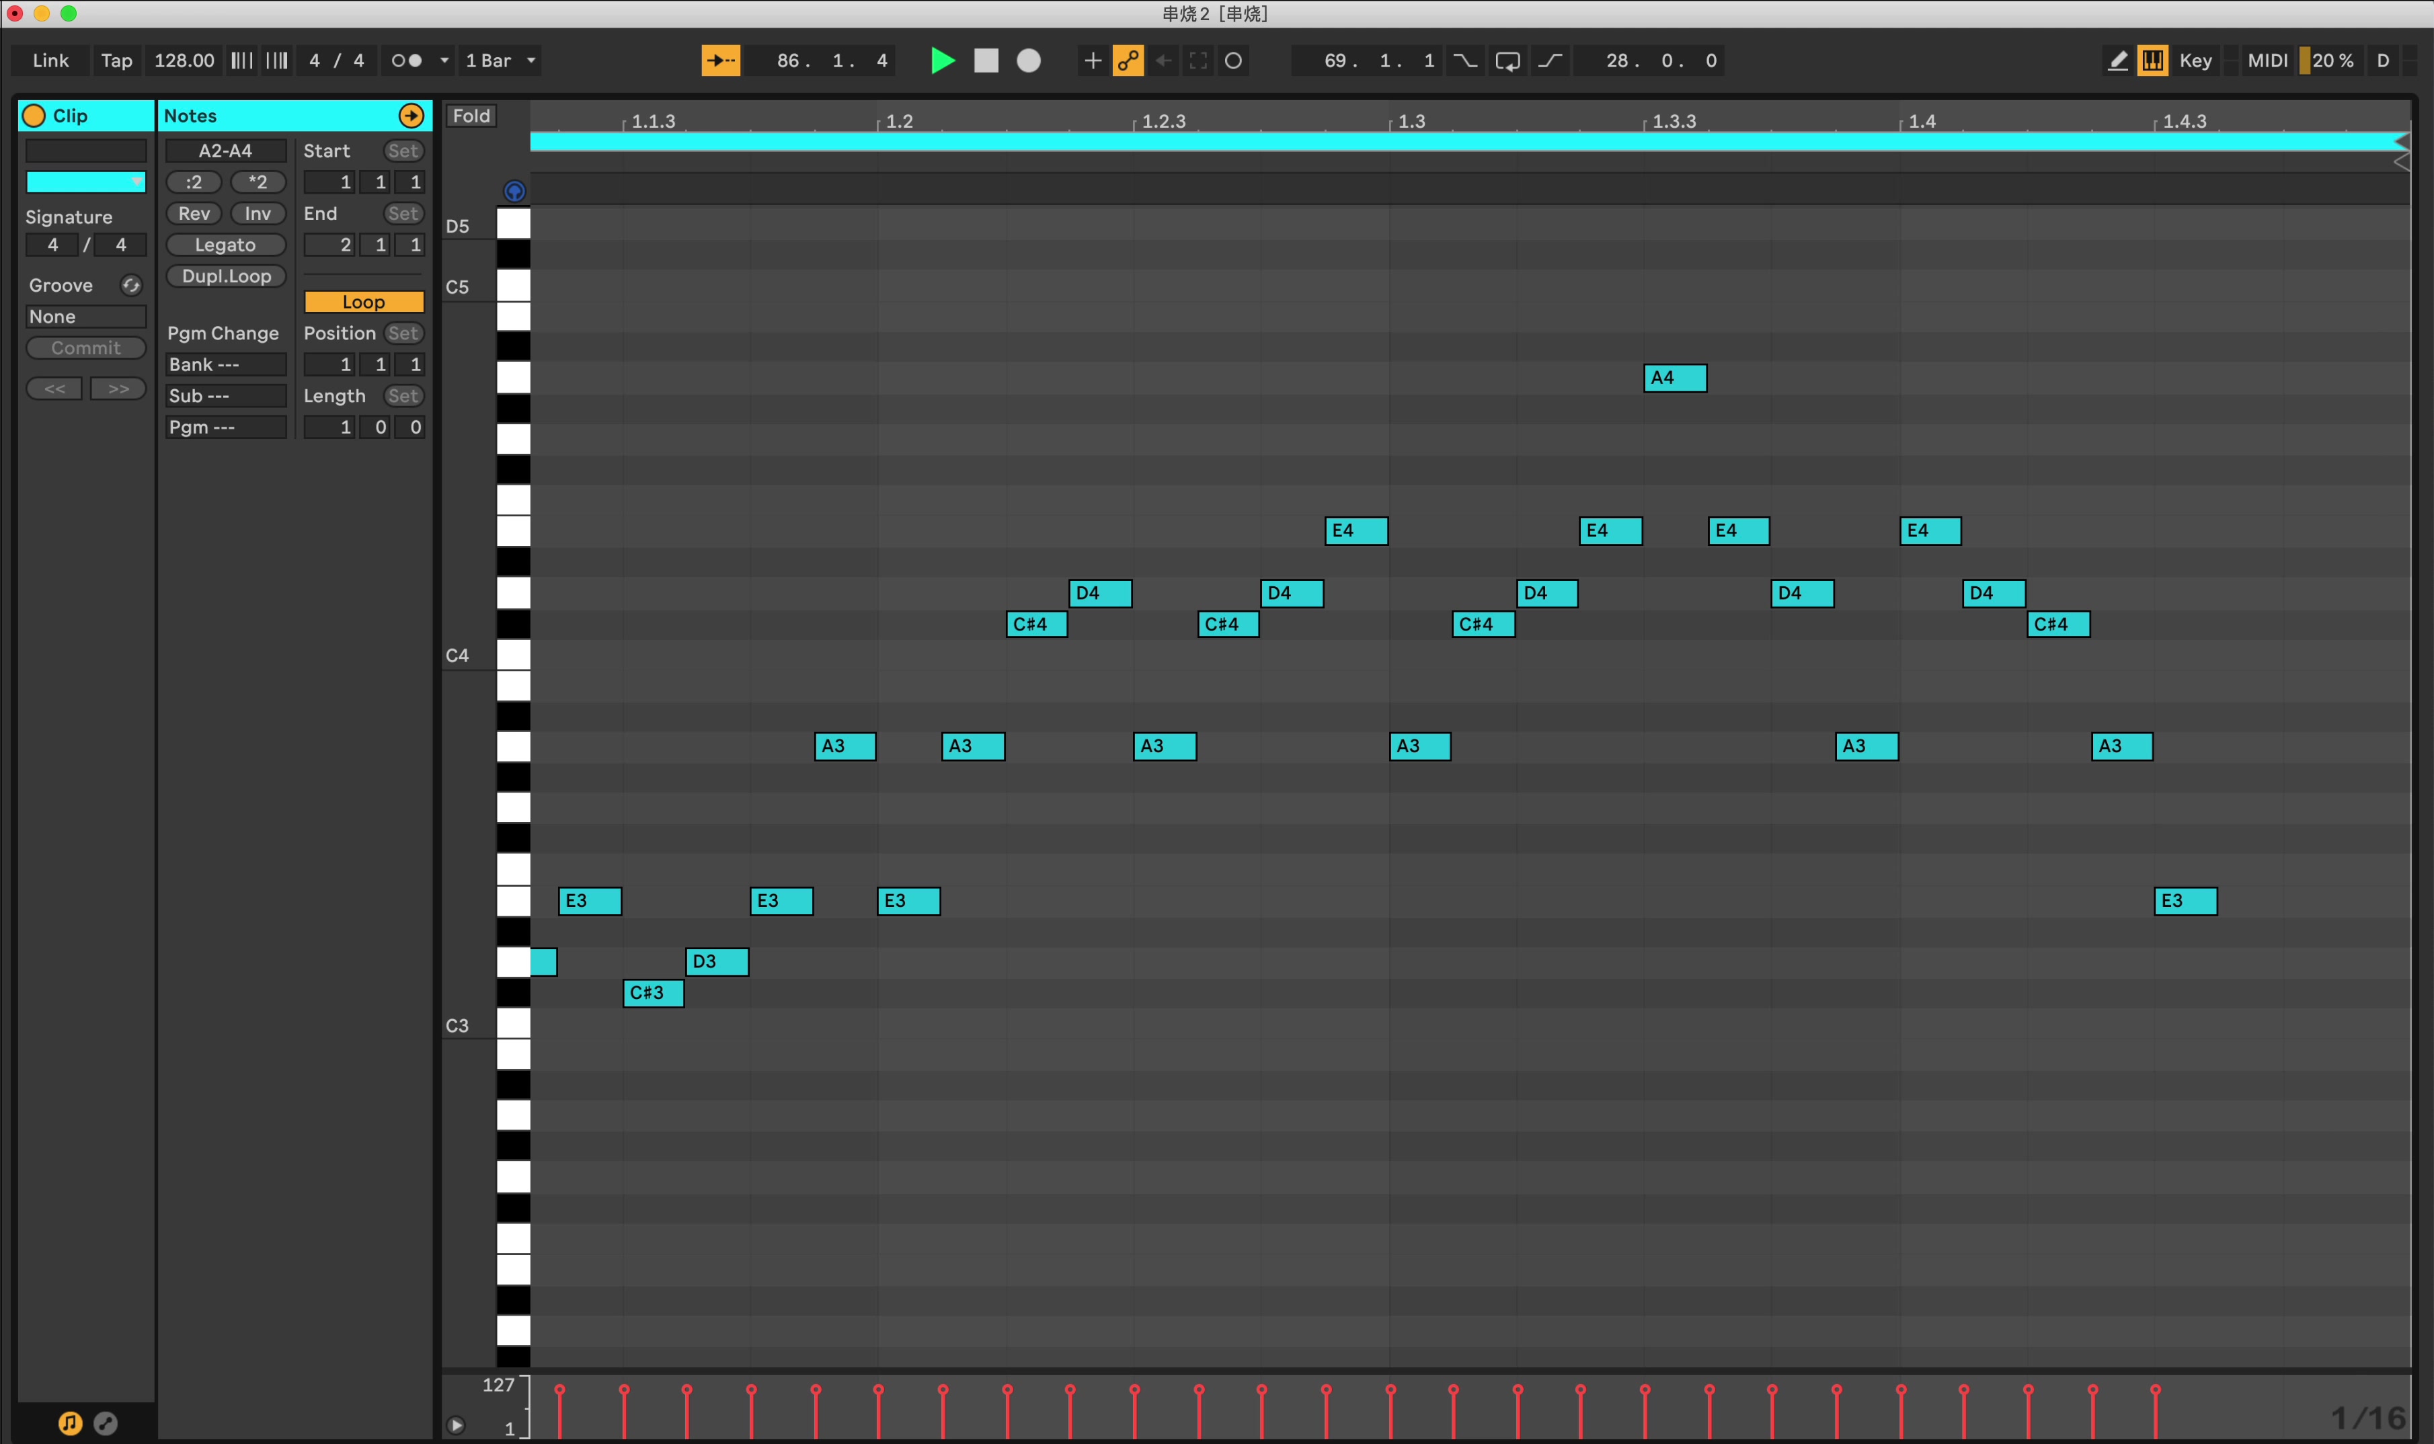Click the MIDI Arrangement Overdub plus icon
The image size is (2434, 1444).
(x=1092, y=61)
